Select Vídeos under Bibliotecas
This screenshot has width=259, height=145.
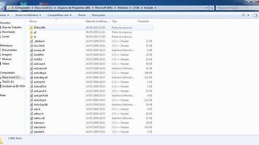[x=6, y=64]
